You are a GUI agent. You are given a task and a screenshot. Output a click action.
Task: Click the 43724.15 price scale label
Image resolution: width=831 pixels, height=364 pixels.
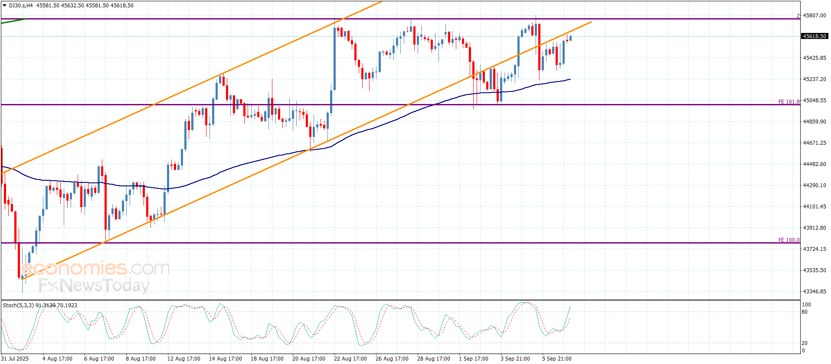point(815,249)
